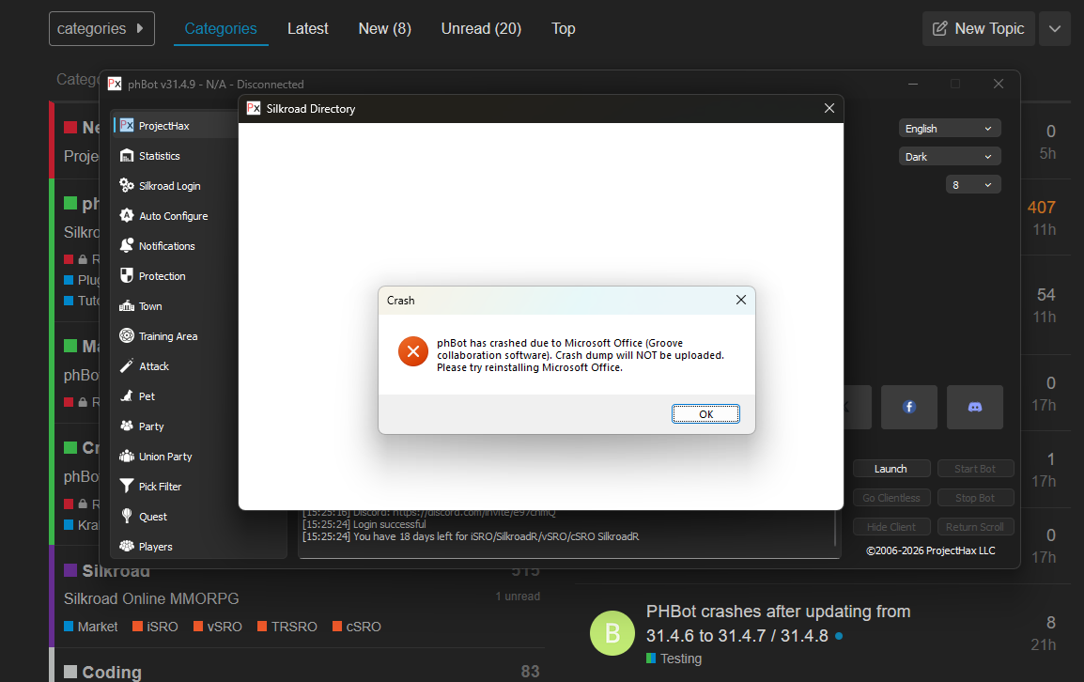The image size is (1084, 682).
Task: Open the categories filter dropdown
Action: (101, 28)
